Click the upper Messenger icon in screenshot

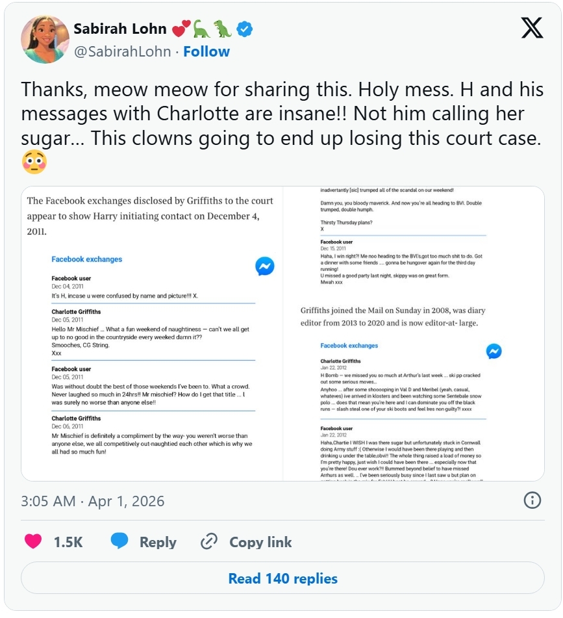click(x=264, y=266)
